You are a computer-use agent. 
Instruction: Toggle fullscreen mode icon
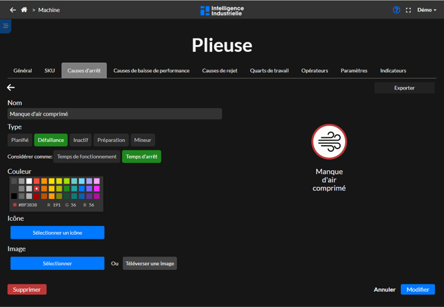click(408, 10)
